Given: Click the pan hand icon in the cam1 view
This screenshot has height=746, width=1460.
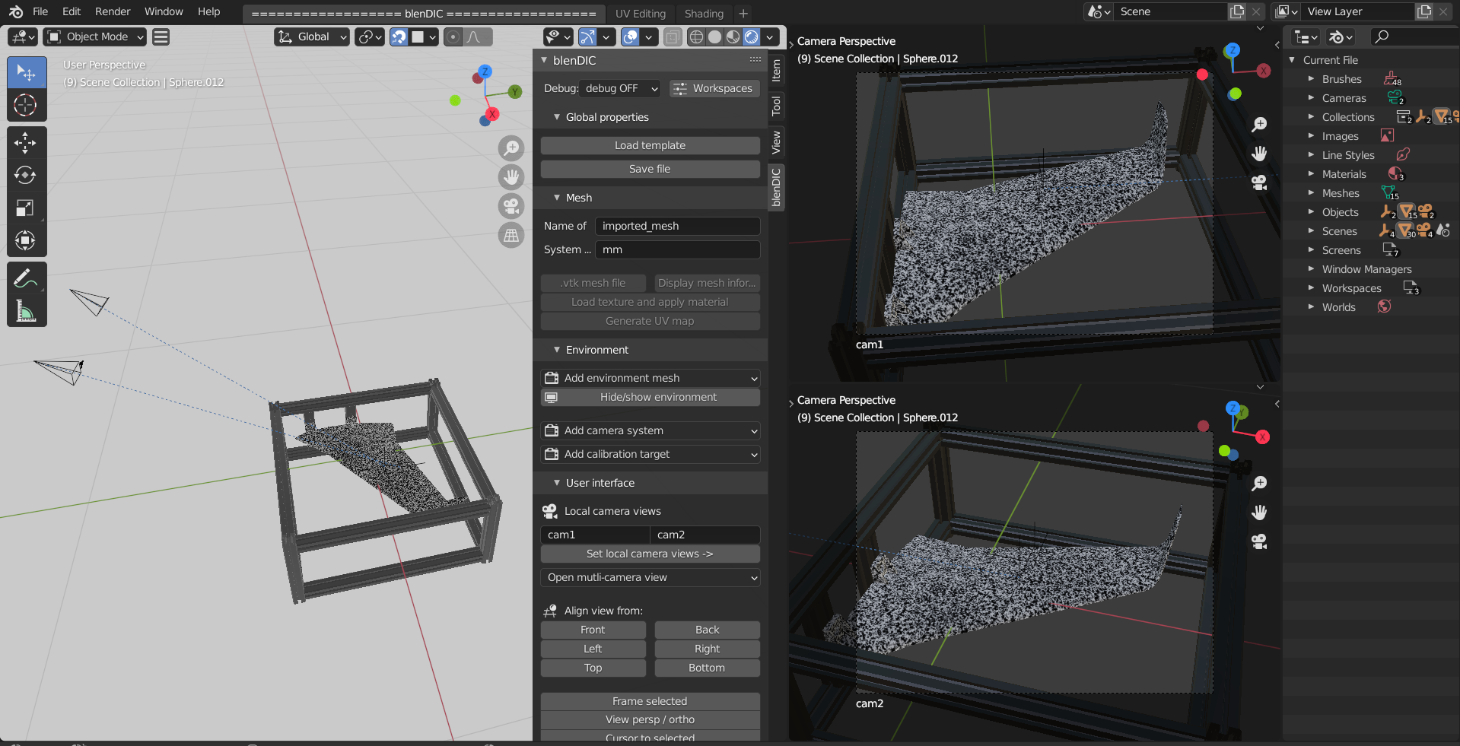Looking at the screenshot, I should pos(1260,154).
